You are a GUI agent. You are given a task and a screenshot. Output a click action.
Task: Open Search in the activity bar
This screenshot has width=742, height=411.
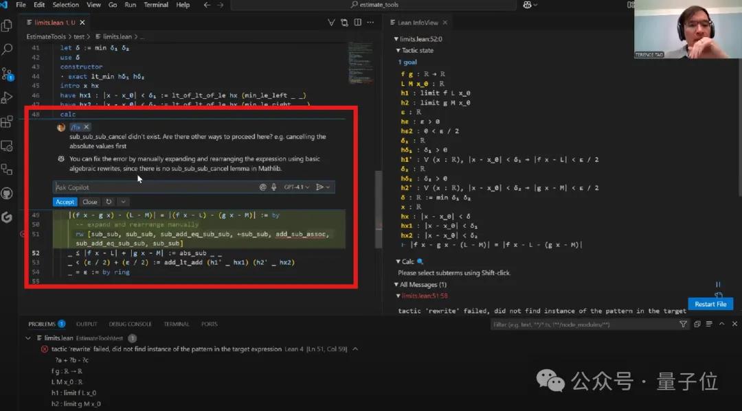click(8, 49)
